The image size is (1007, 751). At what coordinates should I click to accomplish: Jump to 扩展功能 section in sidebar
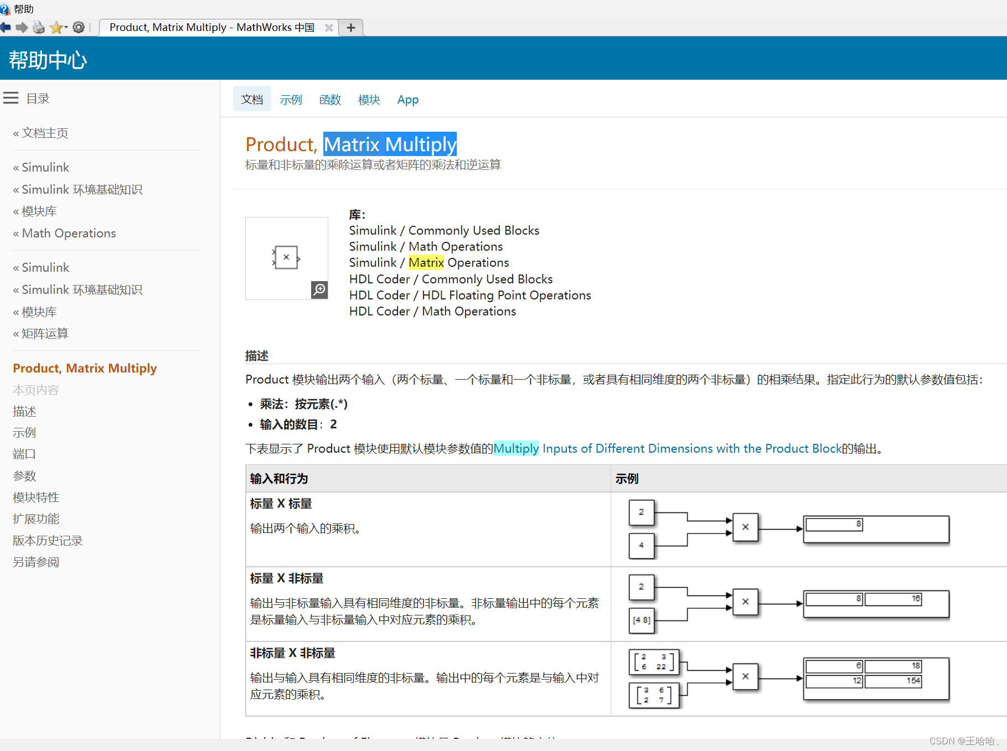pyautogui.click(x=36, y=519)
